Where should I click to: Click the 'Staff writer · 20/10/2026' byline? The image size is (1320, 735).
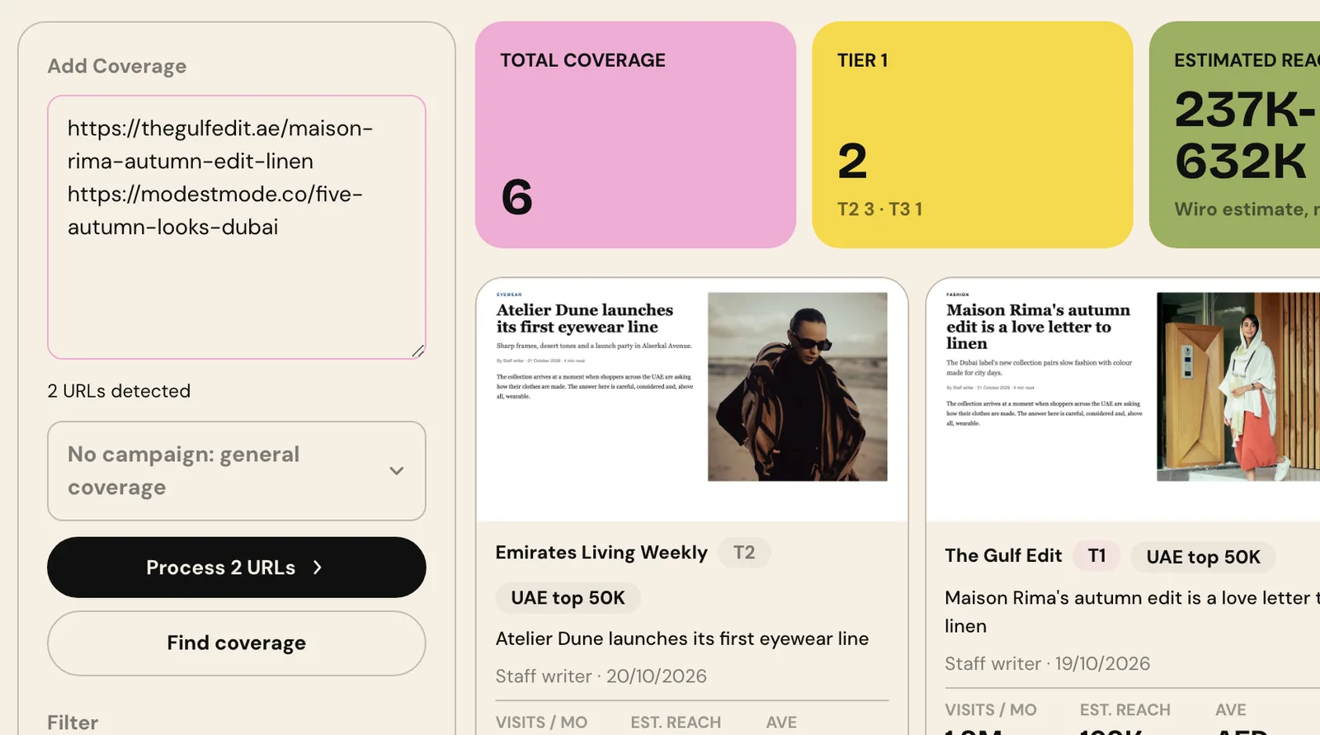[x=601, y=676]
